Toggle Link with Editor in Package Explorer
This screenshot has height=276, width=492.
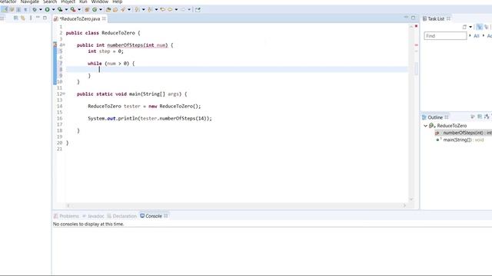(23, 18)
